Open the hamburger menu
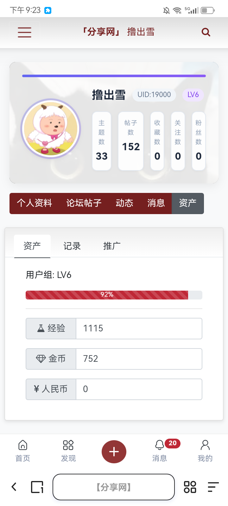 coord(24,32)
